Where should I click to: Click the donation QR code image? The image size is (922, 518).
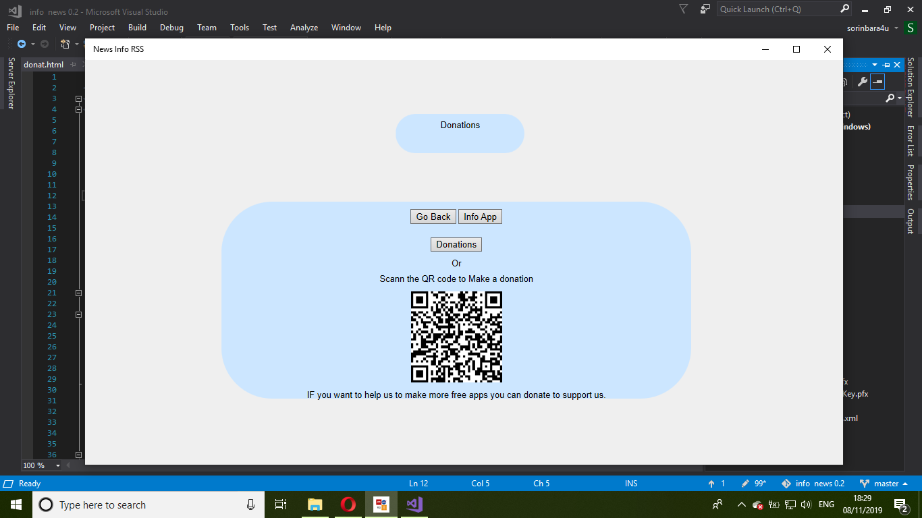point(456,337)
